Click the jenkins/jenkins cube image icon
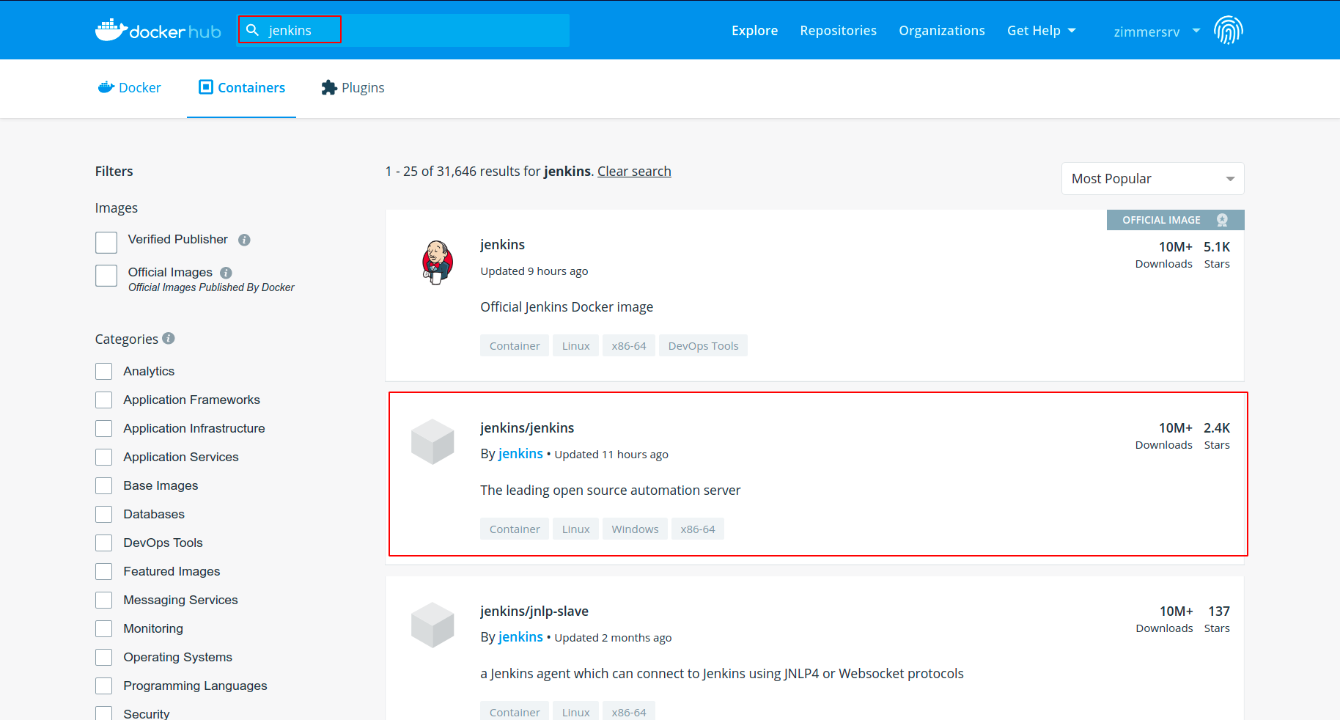 (432, 441)
